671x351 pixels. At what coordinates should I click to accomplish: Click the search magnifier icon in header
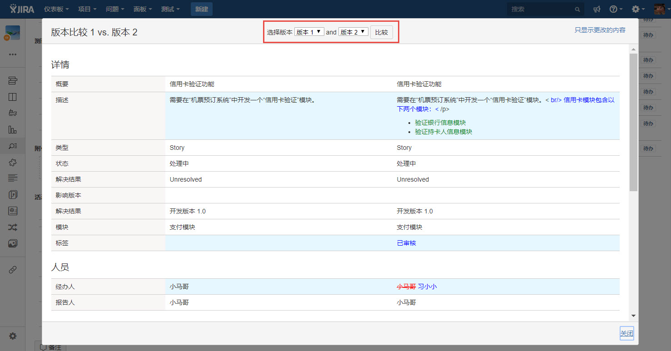(577, 9)
